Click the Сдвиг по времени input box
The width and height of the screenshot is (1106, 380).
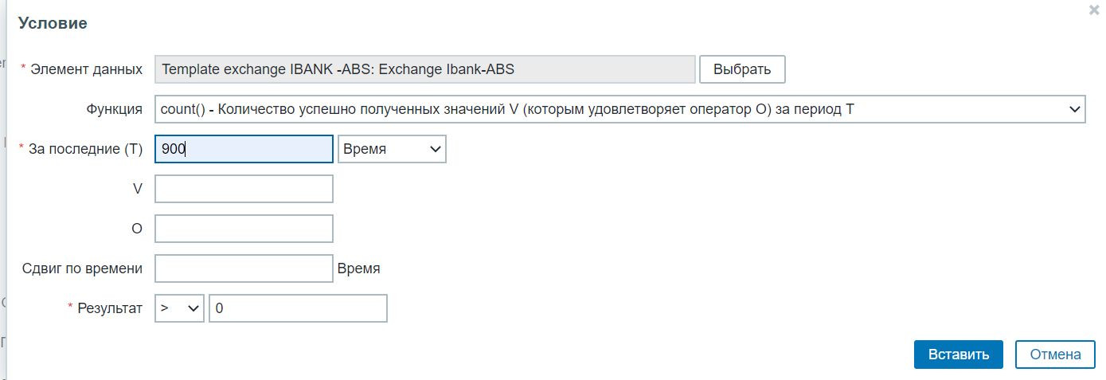pos(244,268)
